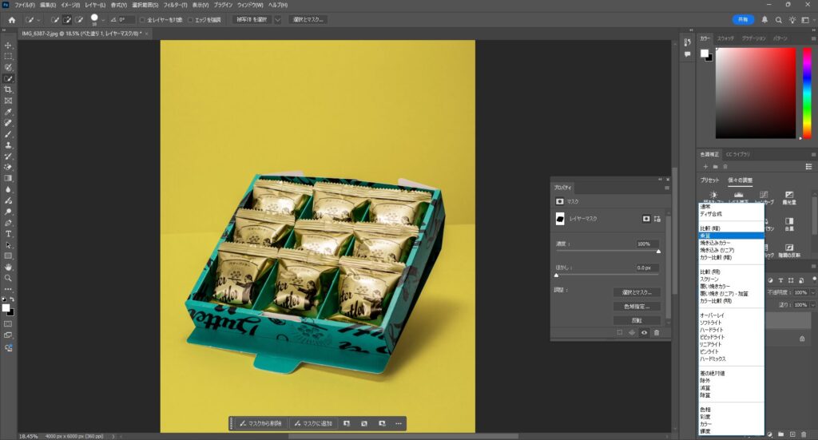Select the Clone Stamp tool
The width and height of the screenshot is (818, 440).
tap(8, 145)
